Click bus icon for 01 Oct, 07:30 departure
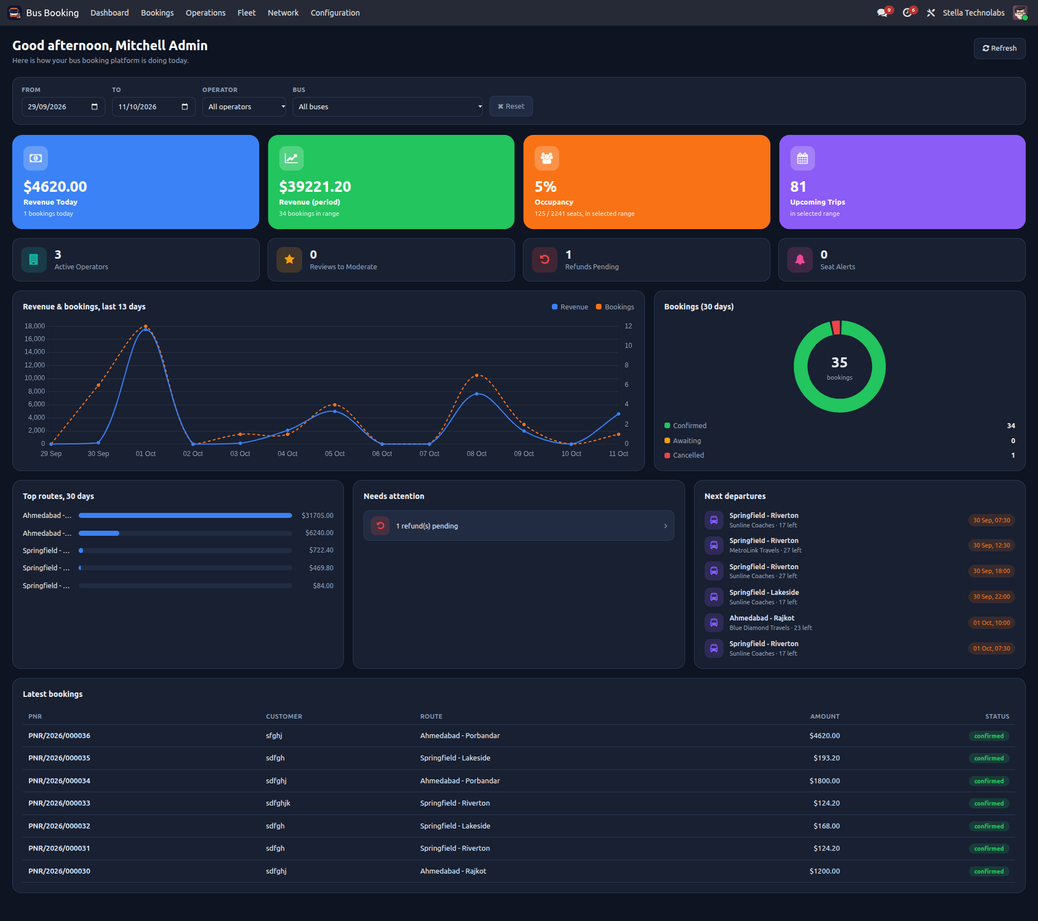The height and width of the screenshot is (921, 1038). (714, 648)
